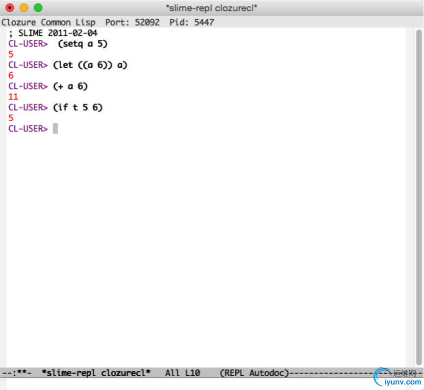The height and width of the screenshot is (390, 424).
Task: Click the '(+ a 6)' expression
Action: [70, 86]
